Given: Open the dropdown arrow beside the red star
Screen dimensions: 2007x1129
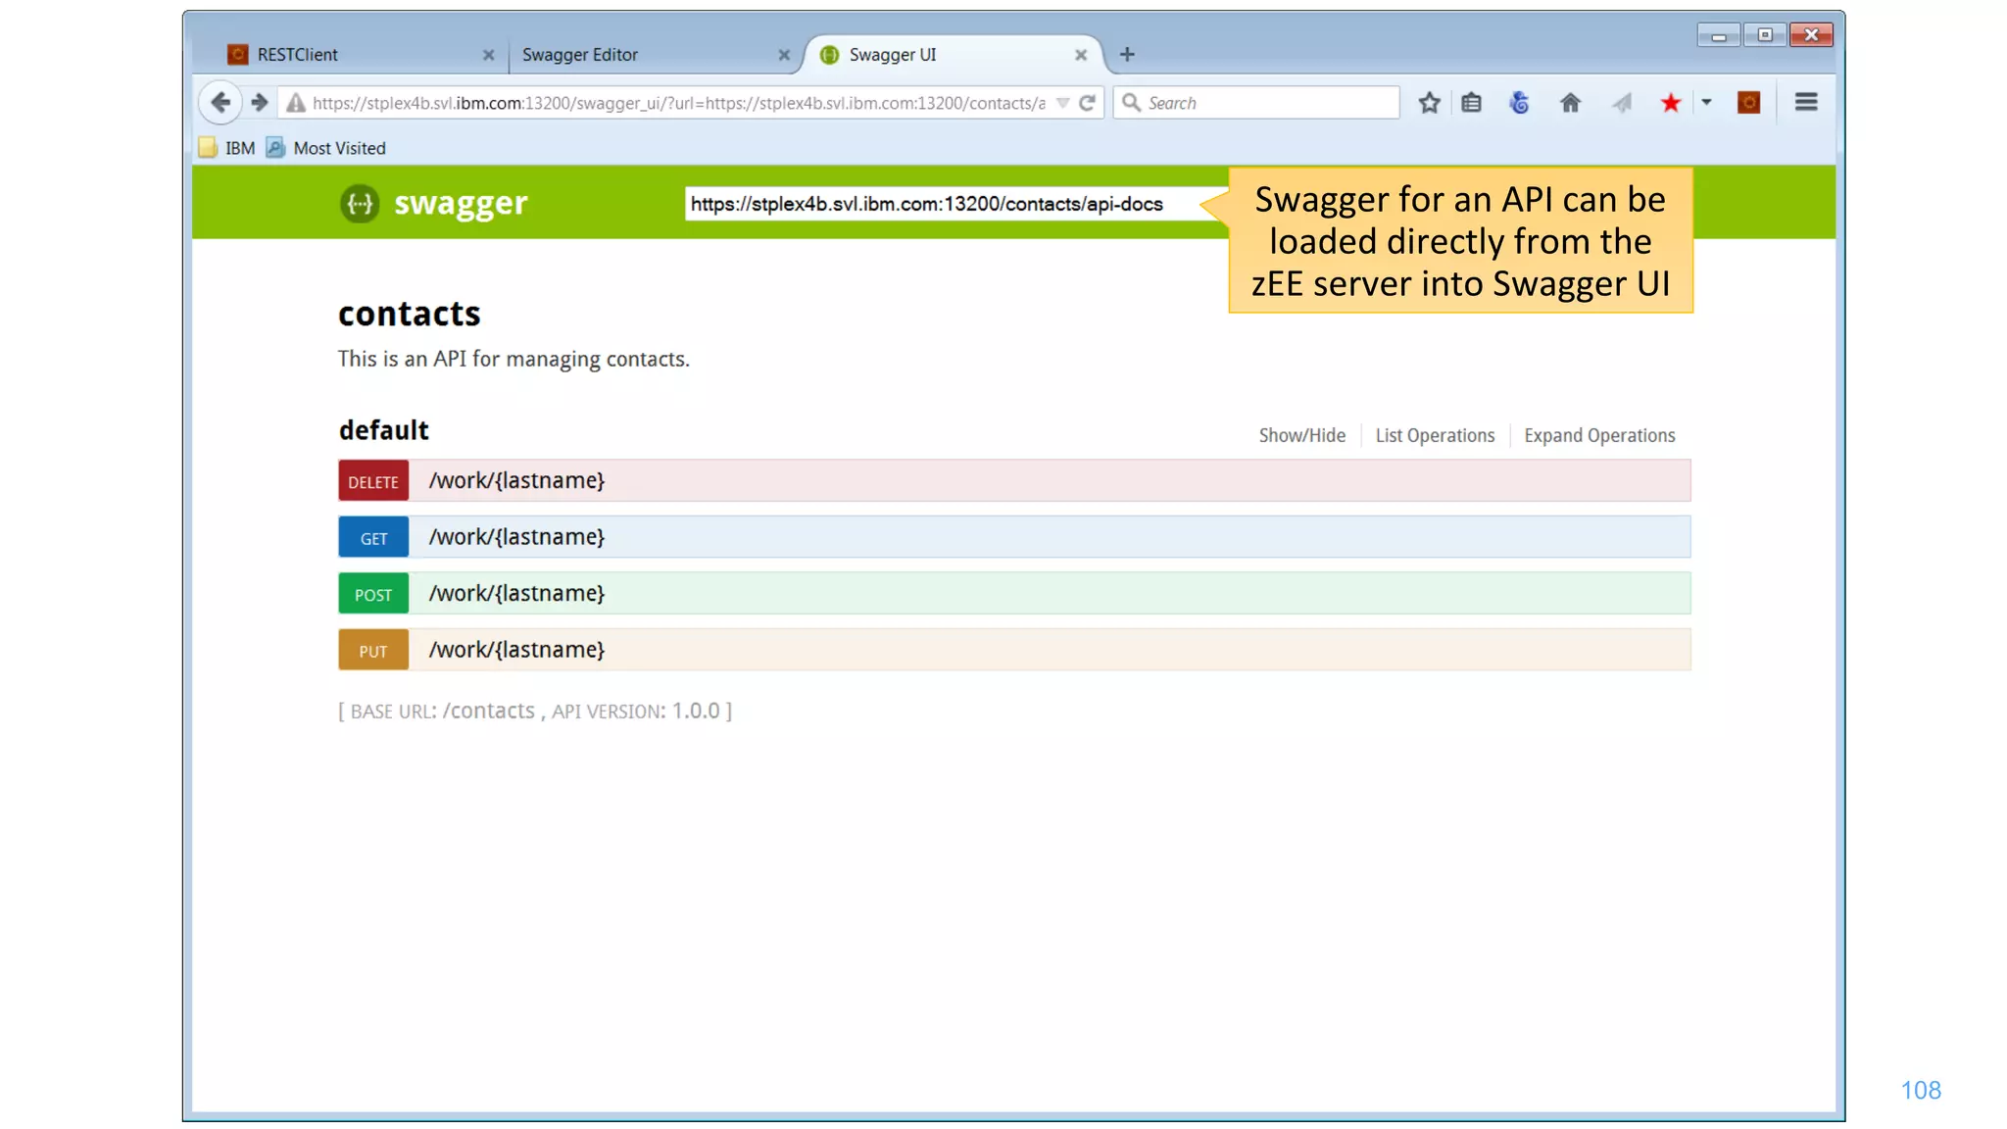Looking at the screenshot, I should (x=1706, y=102).
